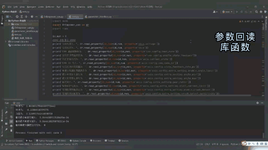Toggle scroll to end icon in Run panel

[11, 121]
